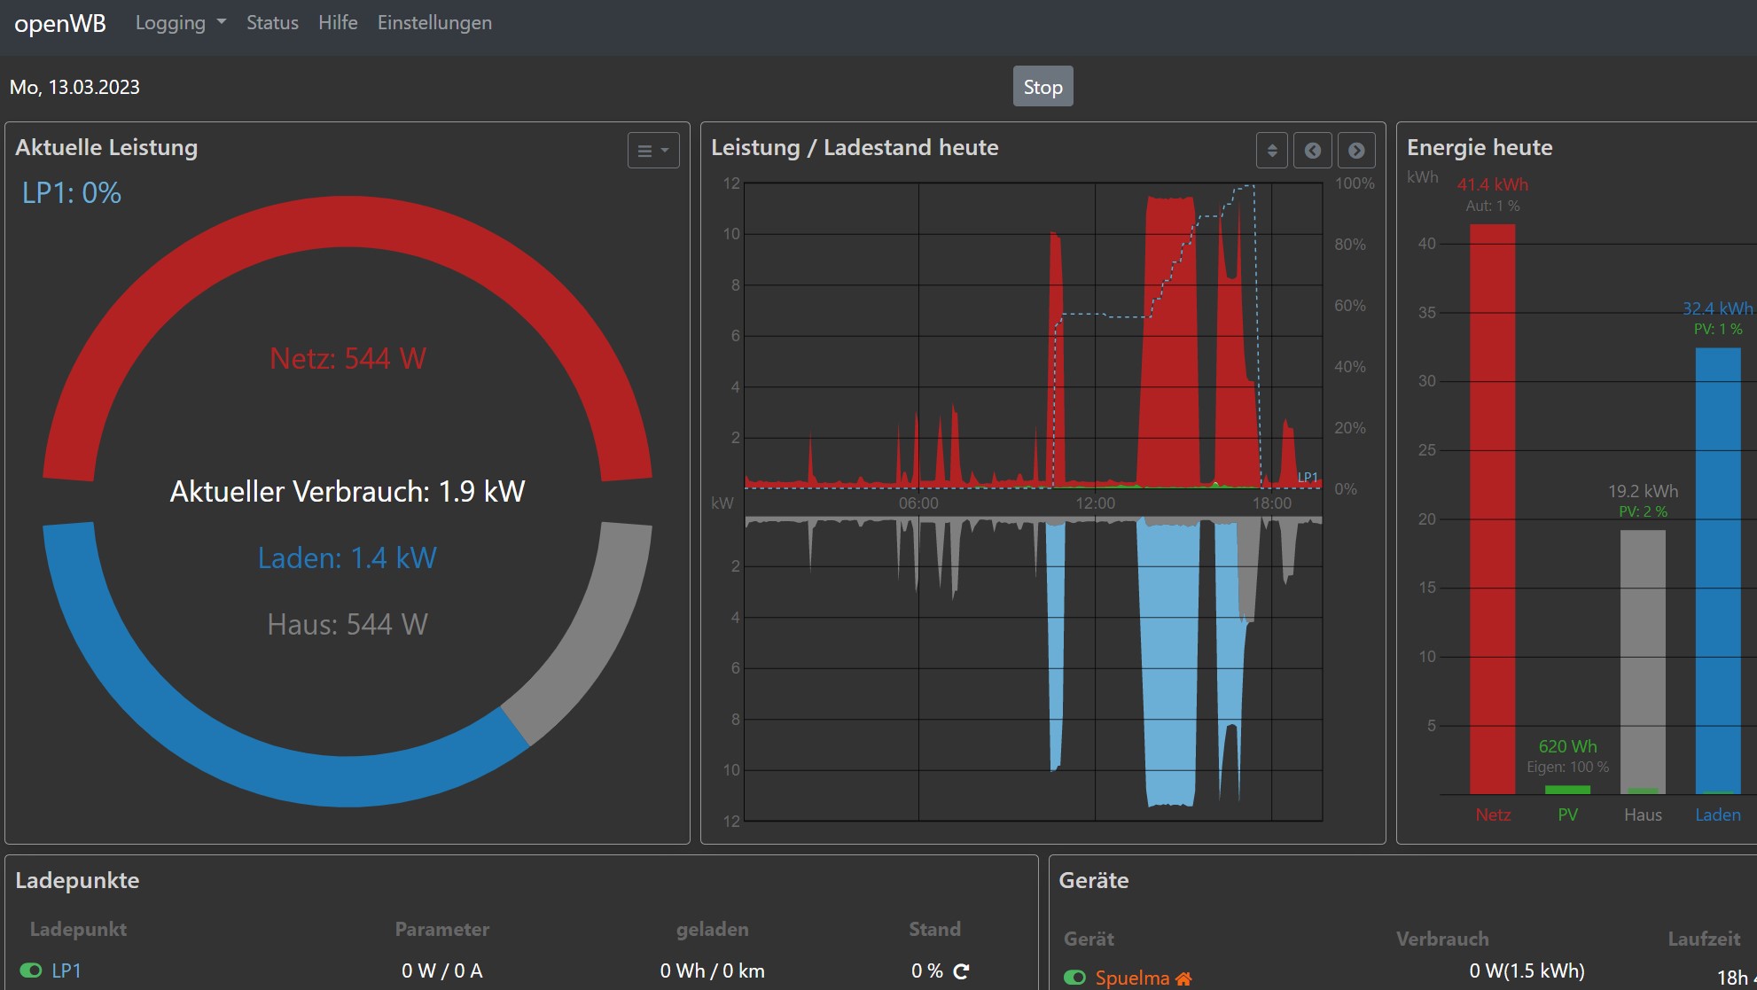Open Einstellungen in the navbar
This screenshot has height=990, width=1757.
click(x=434, y=23)
